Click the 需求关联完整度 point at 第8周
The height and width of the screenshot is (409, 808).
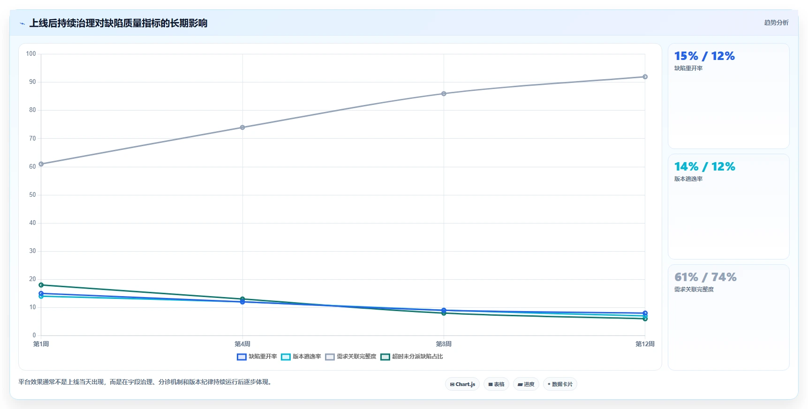[444, 94]
